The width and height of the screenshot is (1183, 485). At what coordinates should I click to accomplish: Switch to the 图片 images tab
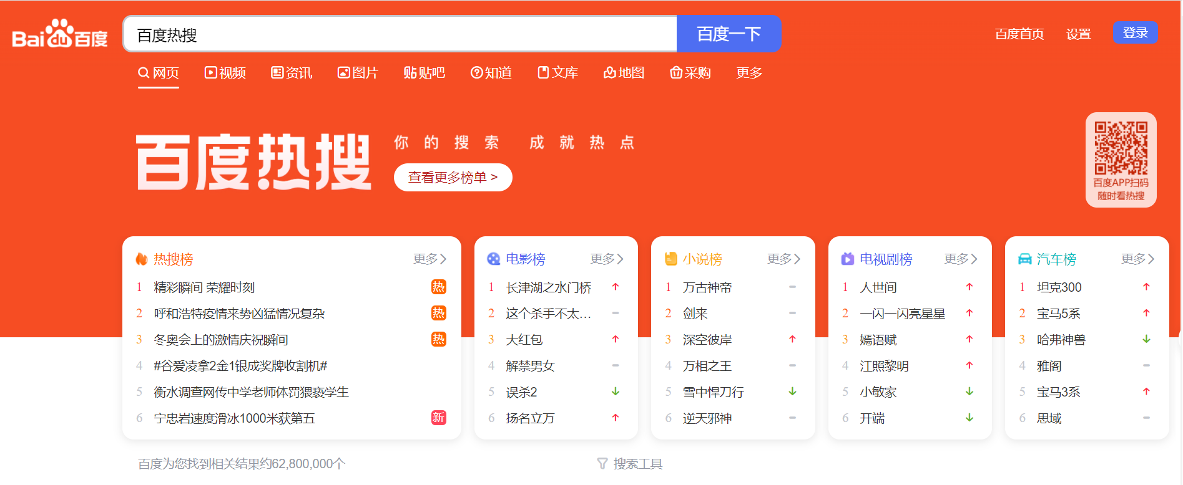(x=358, y=73)
